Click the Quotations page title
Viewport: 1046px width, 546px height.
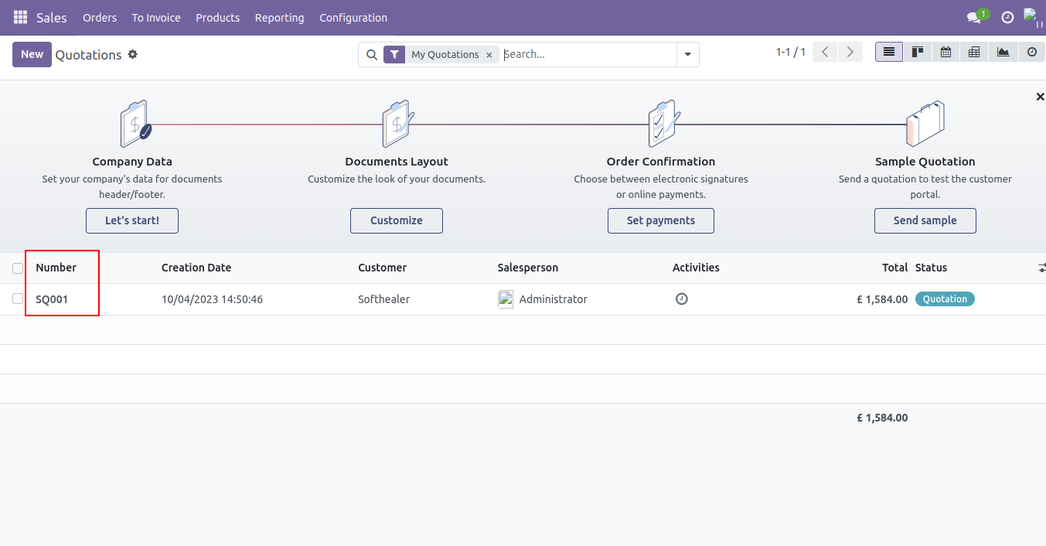[89, 55]
